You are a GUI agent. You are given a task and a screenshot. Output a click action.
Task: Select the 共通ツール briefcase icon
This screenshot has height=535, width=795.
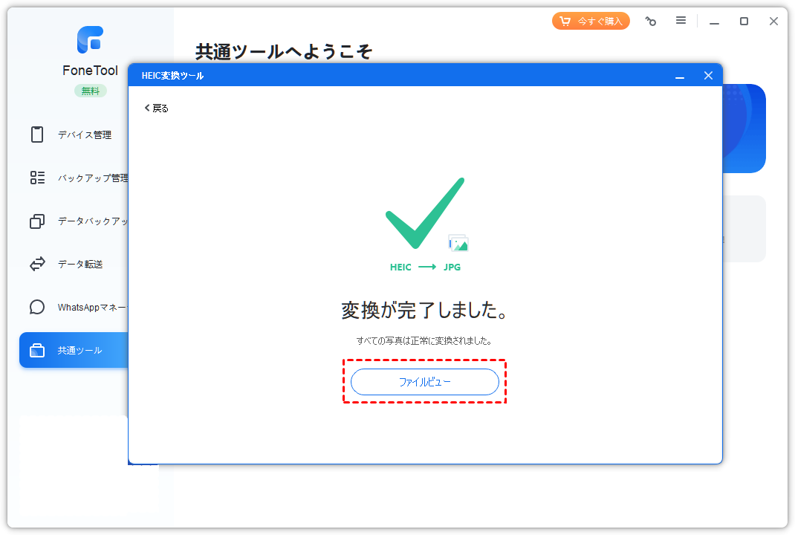pyautogui.click(x=37, y=351)
